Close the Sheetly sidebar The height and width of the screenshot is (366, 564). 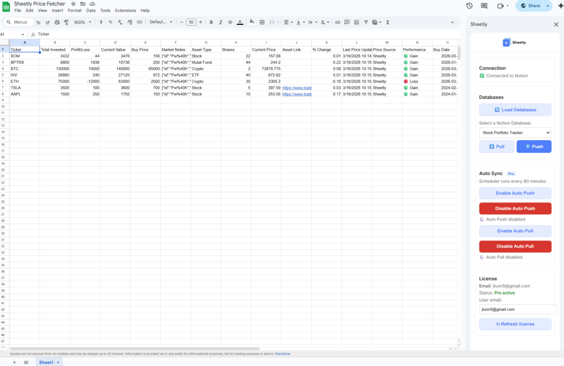(x=556, y=24)
